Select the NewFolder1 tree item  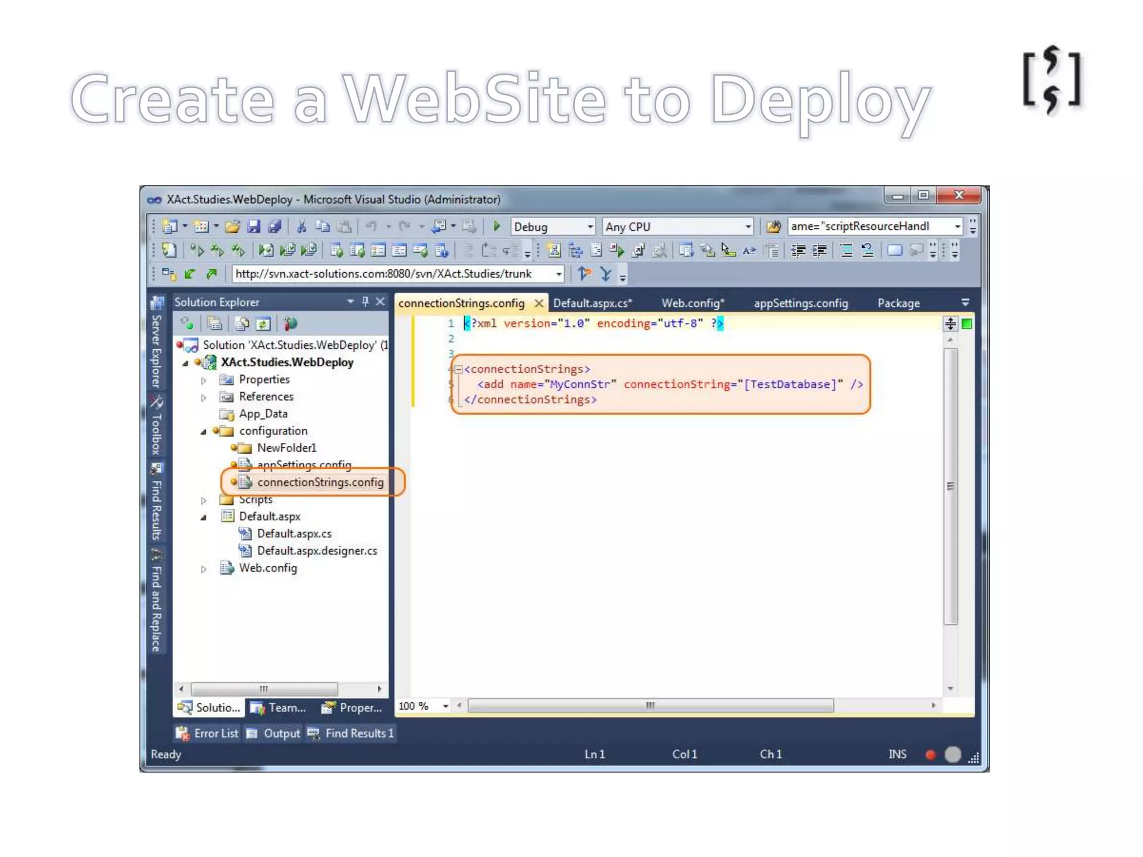pyautogui.click(x=287, y=447)
